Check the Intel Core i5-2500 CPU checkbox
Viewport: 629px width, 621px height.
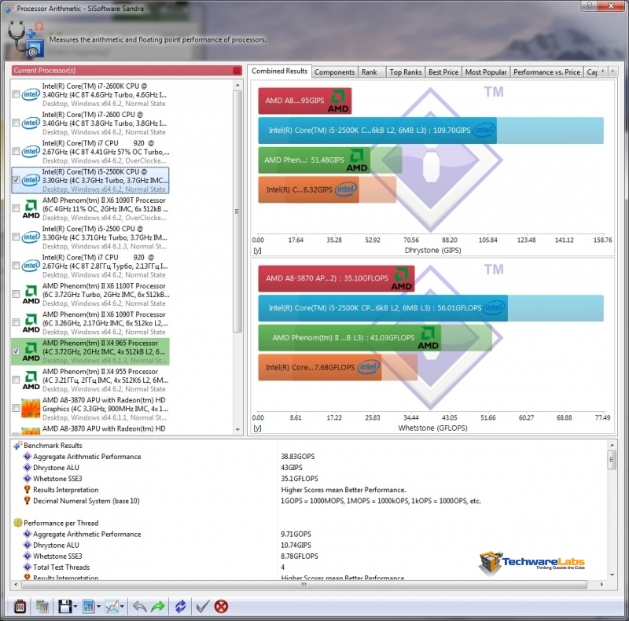tap(16, 237)
